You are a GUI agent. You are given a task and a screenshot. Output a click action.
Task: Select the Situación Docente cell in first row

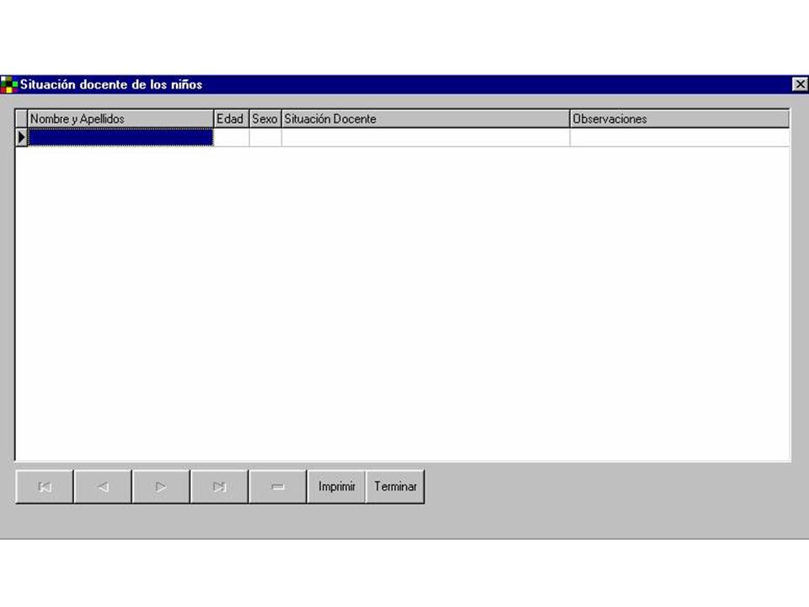pyautogui.click(x=425, y=137)
